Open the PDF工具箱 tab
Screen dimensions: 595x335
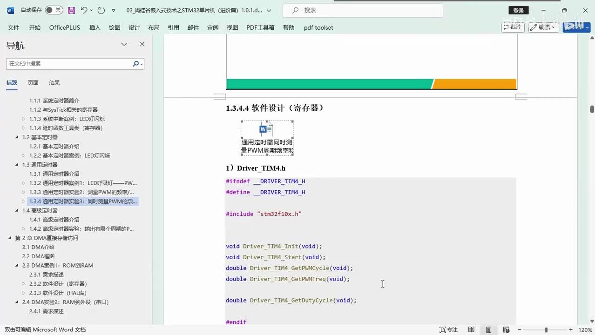click(x=260, y=27)
